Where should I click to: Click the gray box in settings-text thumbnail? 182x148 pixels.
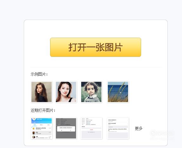point(118,135)
